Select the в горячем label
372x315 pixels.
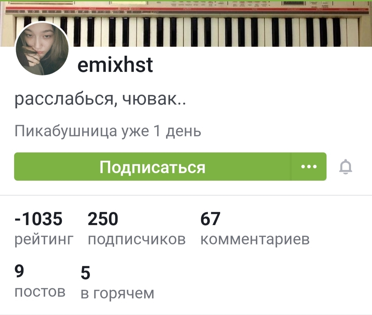[x=117, y=294]
